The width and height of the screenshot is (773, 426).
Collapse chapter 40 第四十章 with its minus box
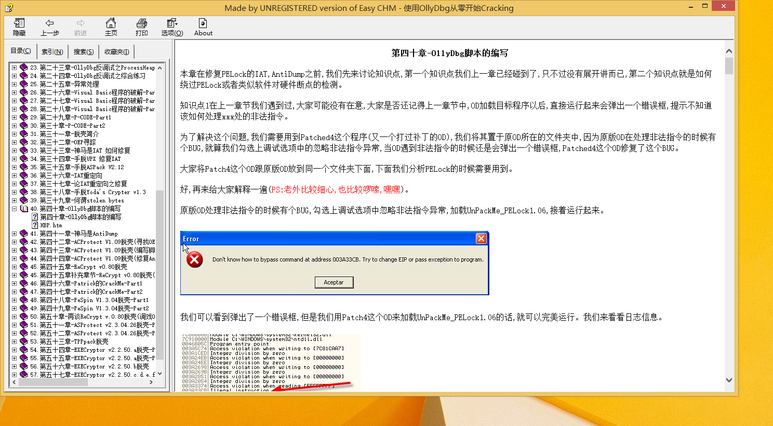tap(15, 209)
